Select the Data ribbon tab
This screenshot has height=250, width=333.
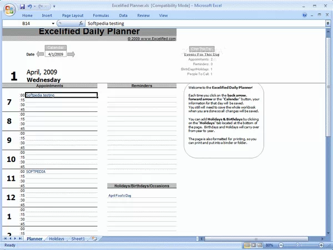click(123, 16)
